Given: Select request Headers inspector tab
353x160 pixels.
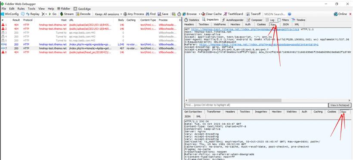Looking at the screenshot, I should pos(189,25).
